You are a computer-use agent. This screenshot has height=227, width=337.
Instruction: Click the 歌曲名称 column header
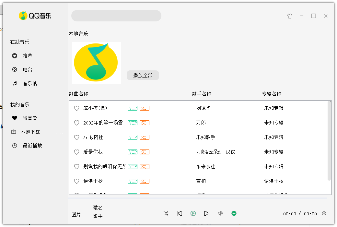tap(78, 94)
